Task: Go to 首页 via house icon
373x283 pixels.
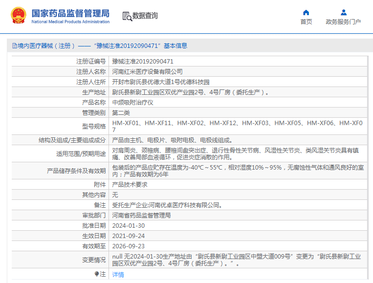Action: click(x=306, y=12)
